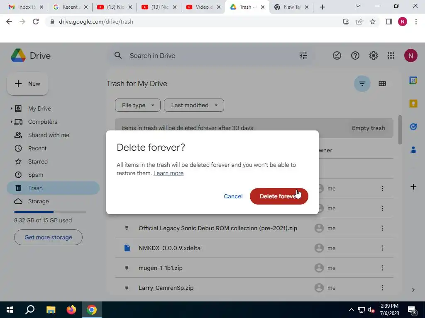Open the Learn more link

point(169,173)
